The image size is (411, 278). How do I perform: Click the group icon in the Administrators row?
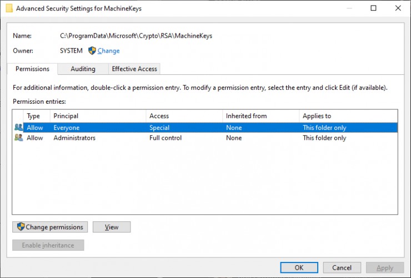point(19,138)
